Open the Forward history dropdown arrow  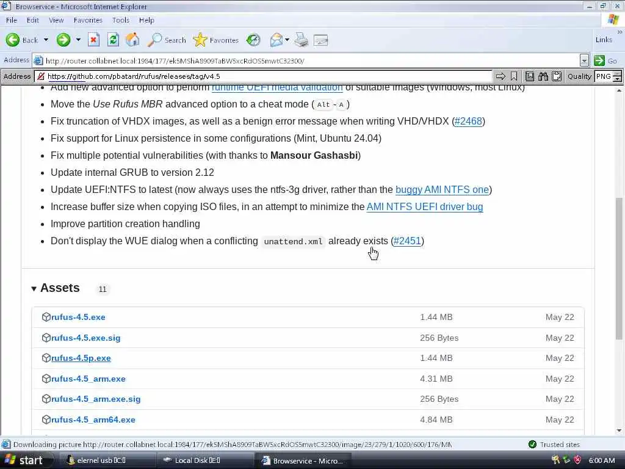pyautogui.click(x=78, y=40)
